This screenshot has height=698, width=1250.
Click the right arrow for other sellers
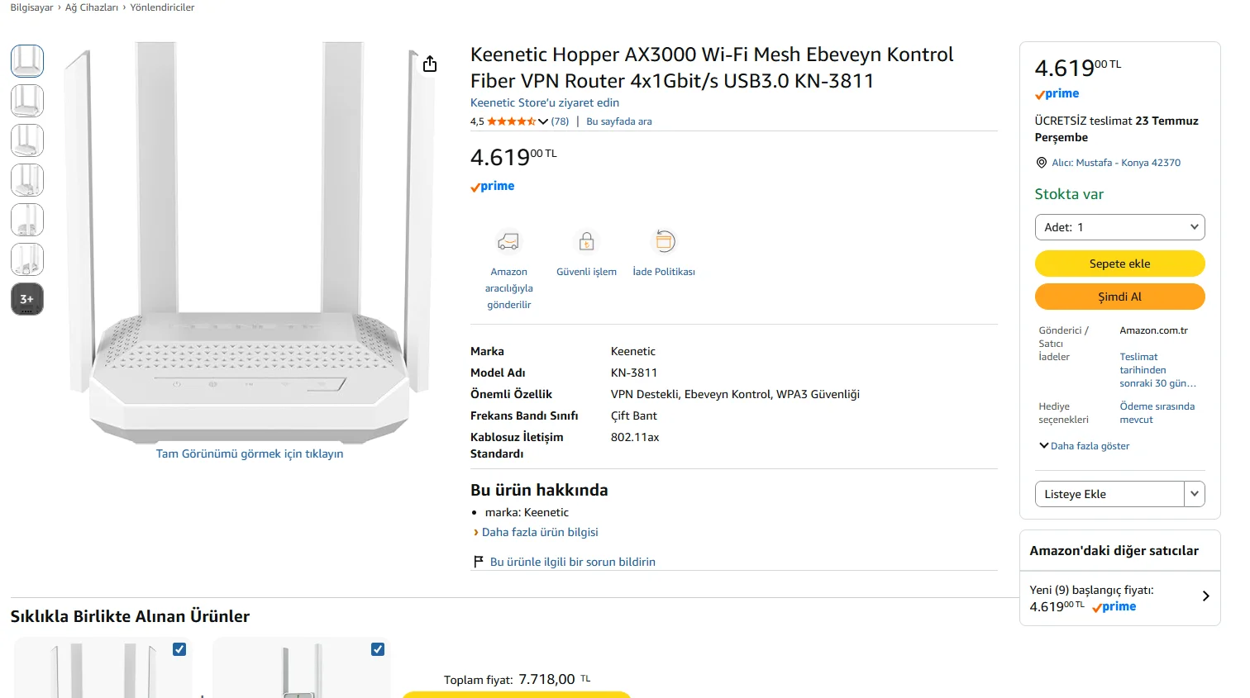click(1206, 596)
